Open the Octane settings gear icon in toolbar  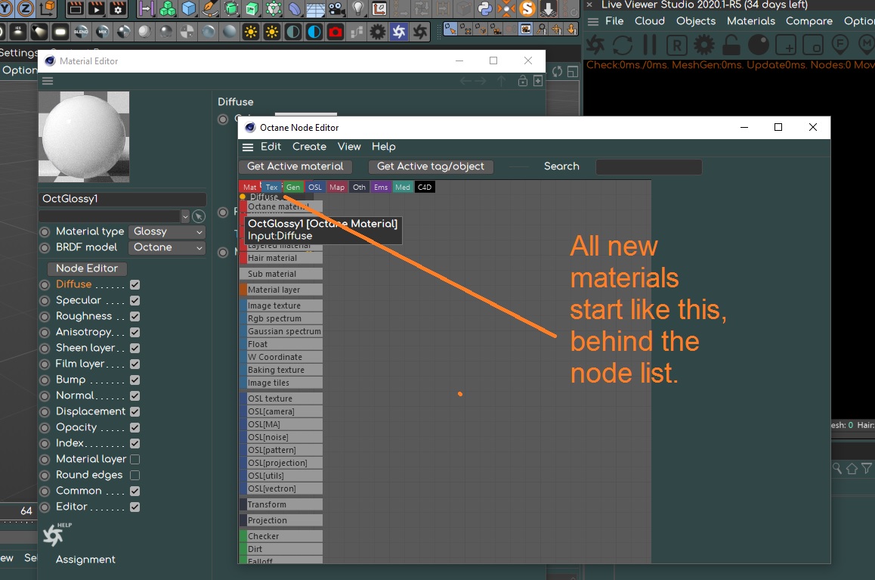[x=378, y=31]
